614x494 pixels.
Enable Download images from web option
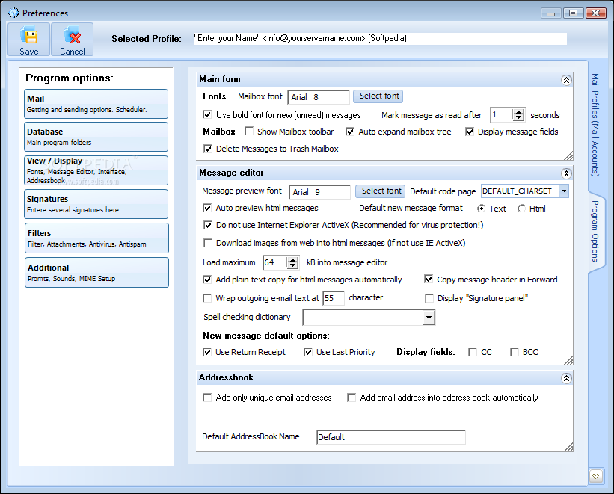pos(208,243)
